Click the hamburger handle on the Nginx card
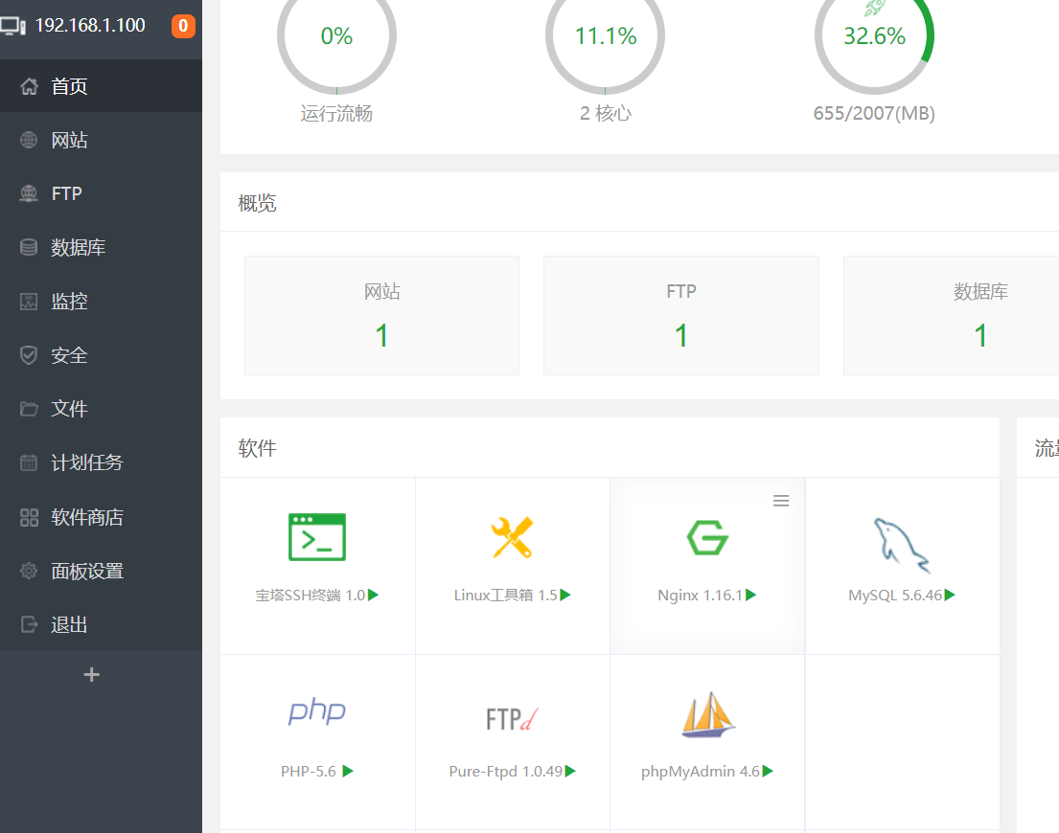 tap(781, 501)
